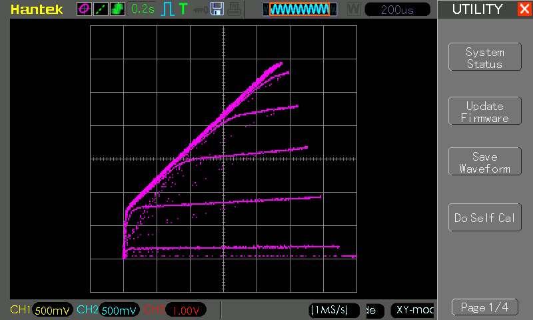Select the CH2 500mV scale indicator
The height and width of the screenshot is (320, 533).
point(119,310)
